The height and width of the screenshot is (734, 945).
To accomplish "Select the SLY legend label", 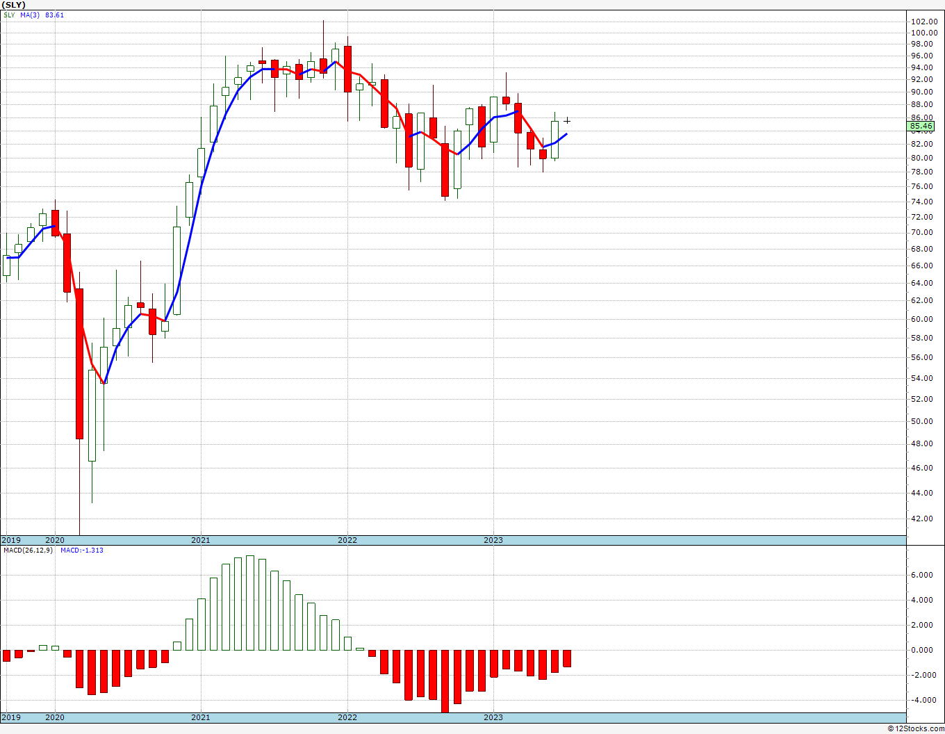I will coord(9,15).
